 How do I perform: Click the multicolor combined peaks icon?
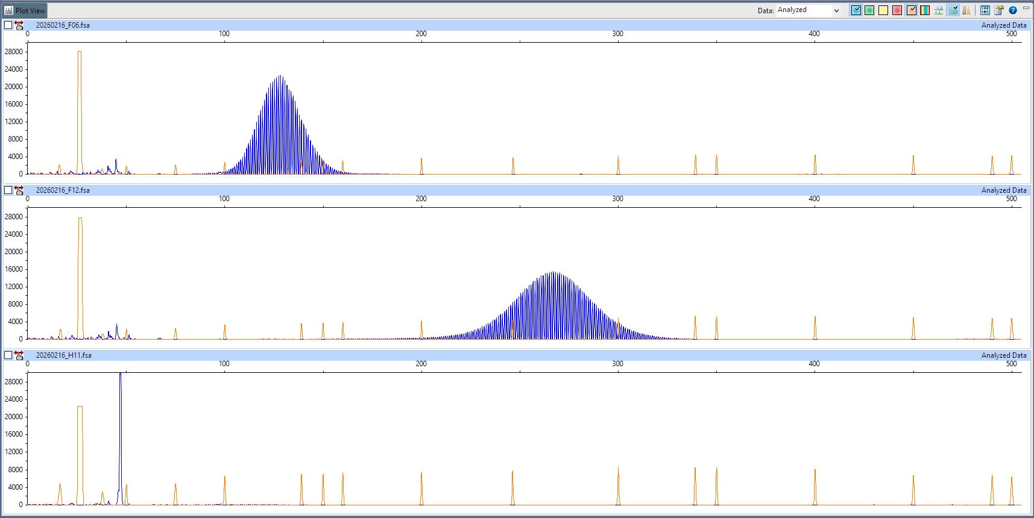coord(966,10)
